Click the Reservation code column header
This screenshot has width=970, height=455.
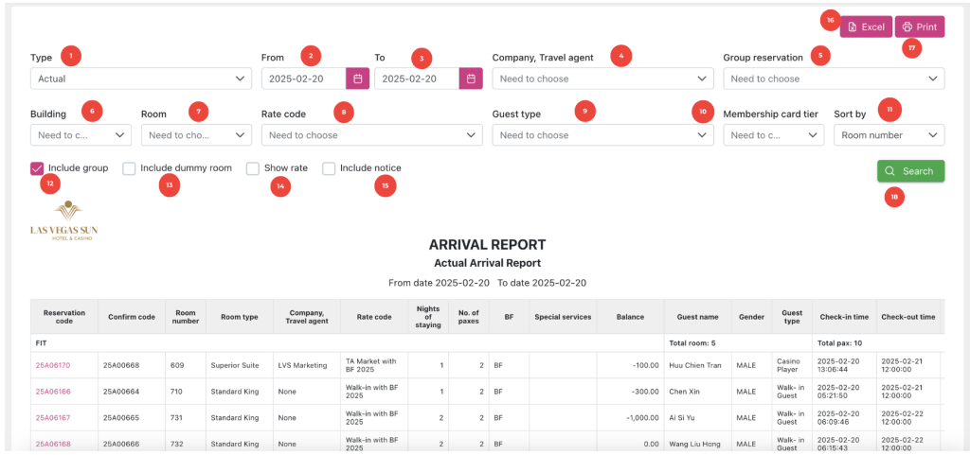64,317
